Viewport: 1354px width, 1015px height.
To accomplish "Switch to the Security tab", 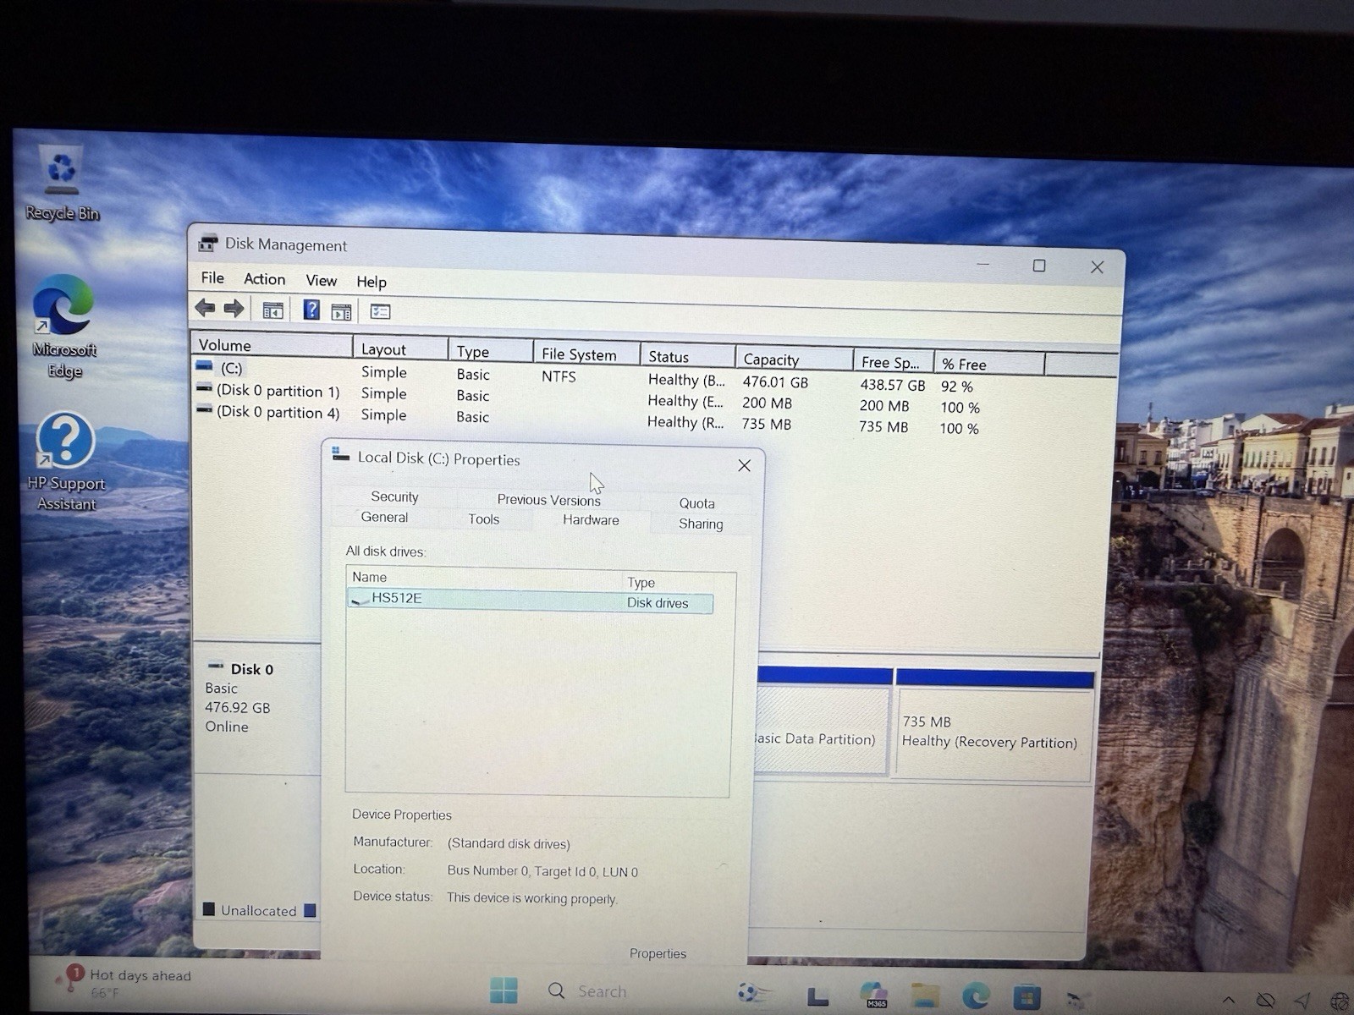I will [394, 497].
